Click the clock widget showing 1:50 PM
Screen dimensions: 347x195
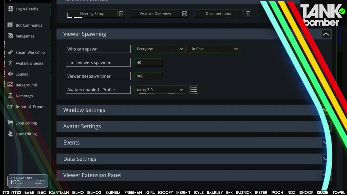[x=28, y=181]
